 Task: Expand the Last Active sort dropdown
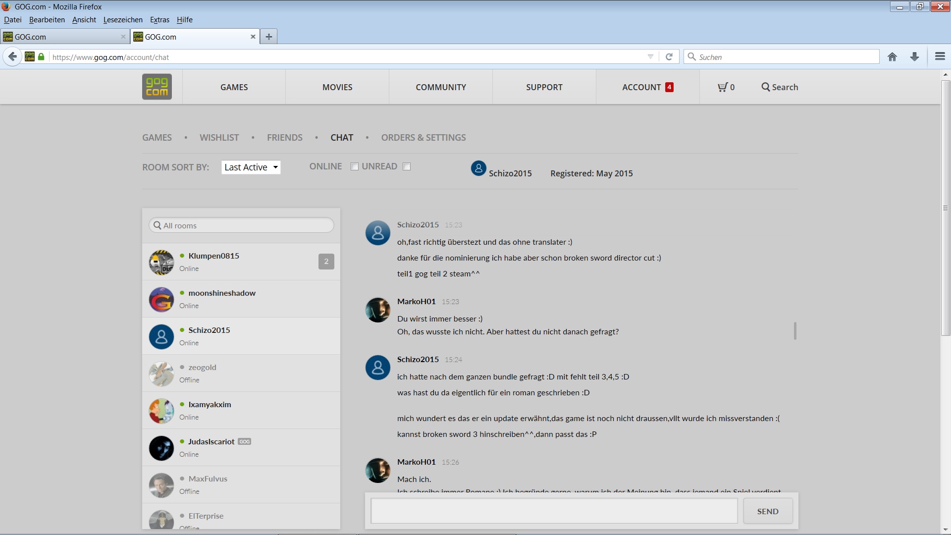pos(251,167)
